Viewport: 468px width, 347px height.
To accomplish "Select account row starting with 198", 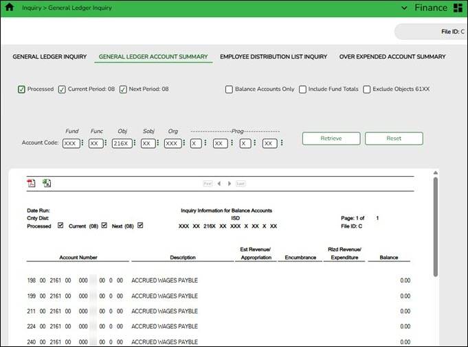I will pos(219,280).
